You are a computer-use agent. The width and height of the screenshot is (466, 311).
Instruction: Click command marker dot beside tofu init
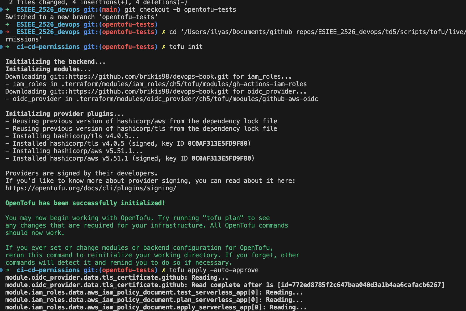[x=1, y=47]
